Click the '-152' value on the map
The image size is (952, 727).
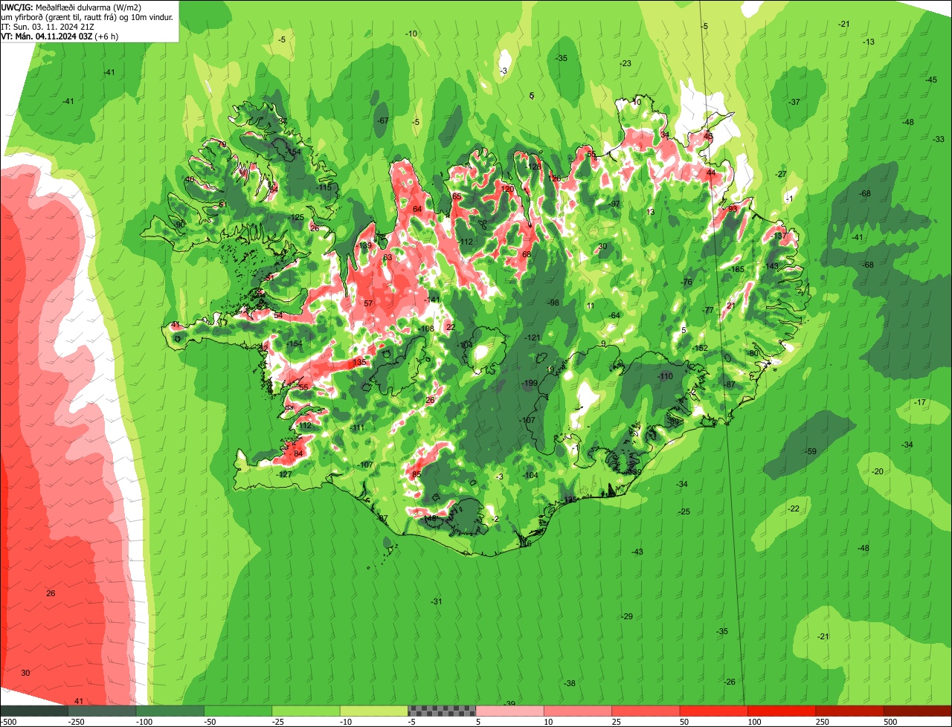(x=700, y=348)
